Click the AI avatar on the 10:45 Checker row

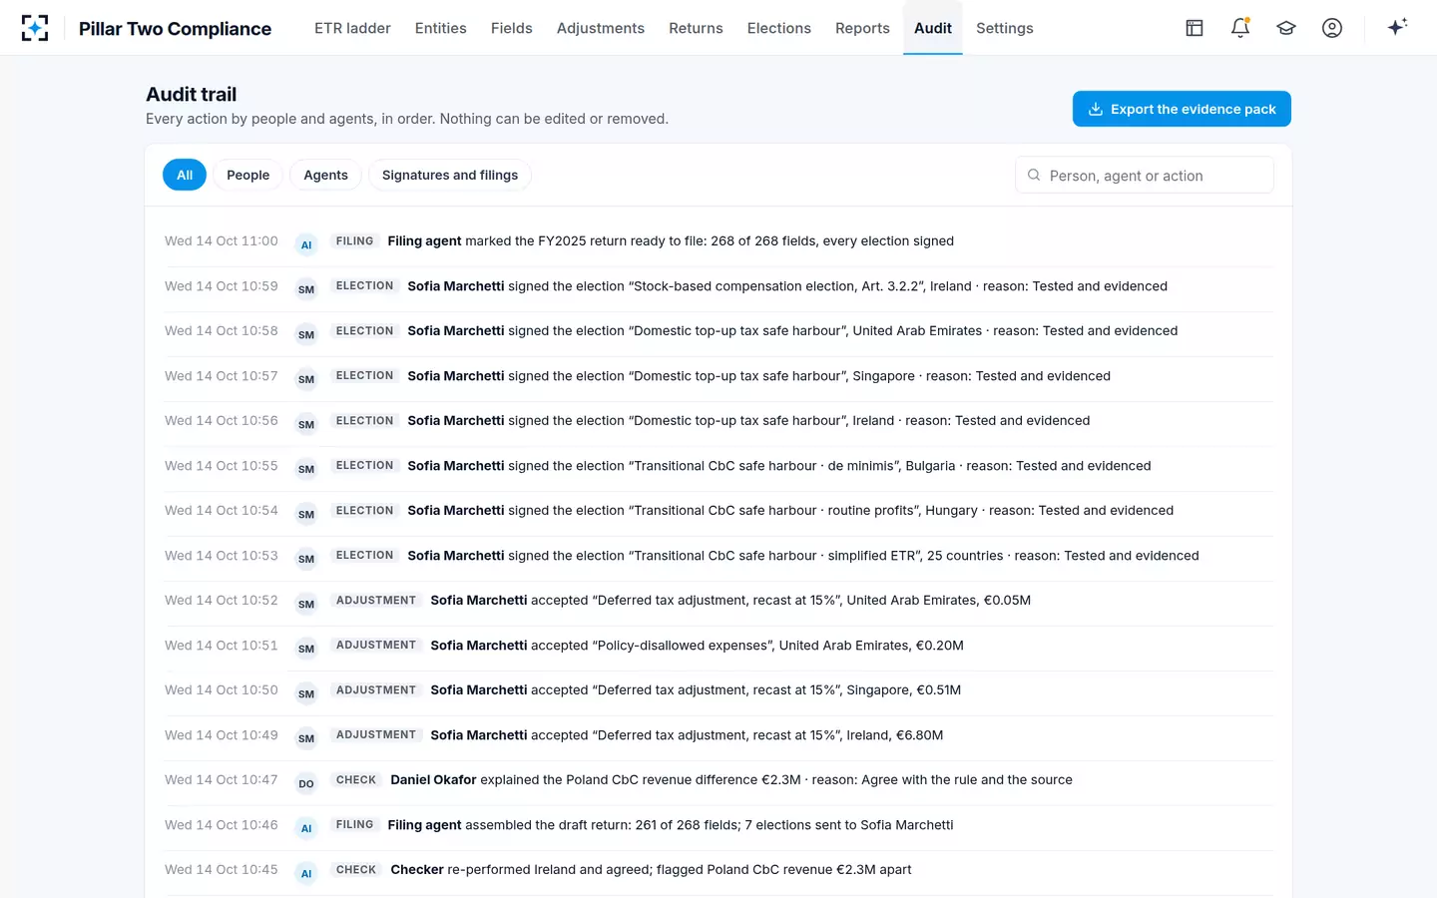(x=306, y=873)
